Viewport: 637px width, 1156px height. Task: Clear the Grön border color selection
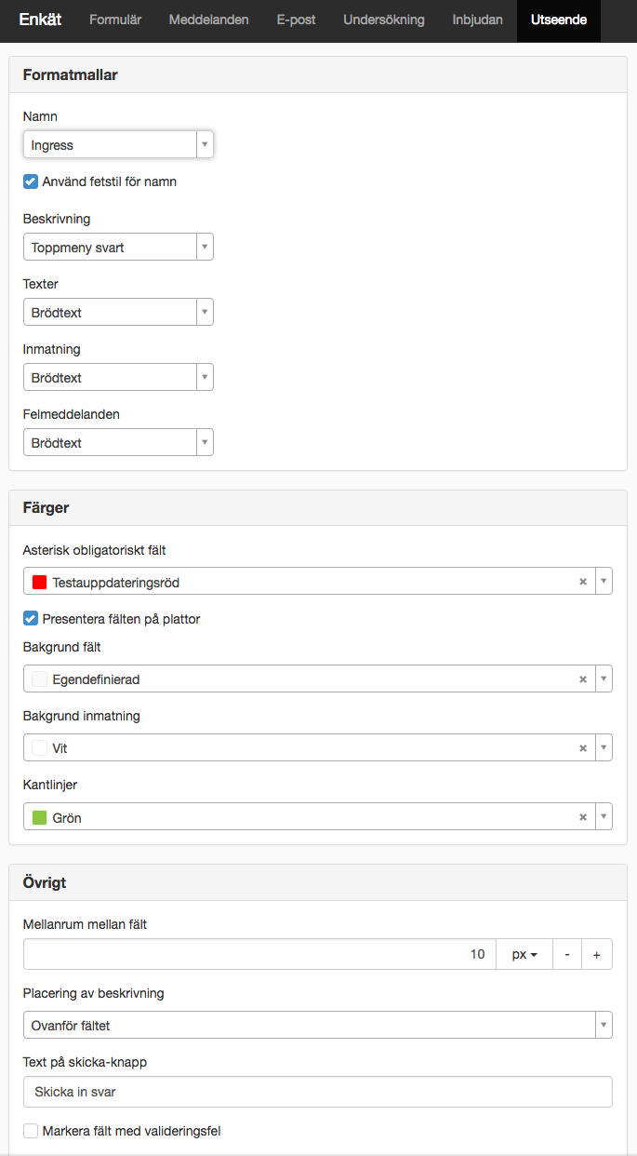coord(583,817)
